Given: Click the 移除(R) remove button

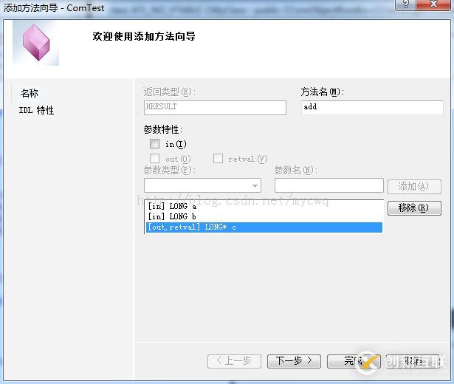Looking at the screenshot, I should coord(414,208).
